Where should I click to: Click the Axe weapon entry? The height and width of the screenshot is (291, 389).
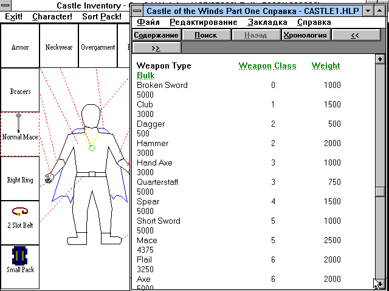point(143,279)
